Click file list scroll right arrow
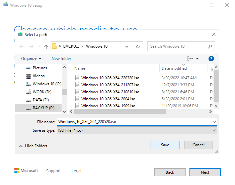Image resolution: width=235 pixels, height=185 pixels. pyautogui.click(x=211, y=112)
